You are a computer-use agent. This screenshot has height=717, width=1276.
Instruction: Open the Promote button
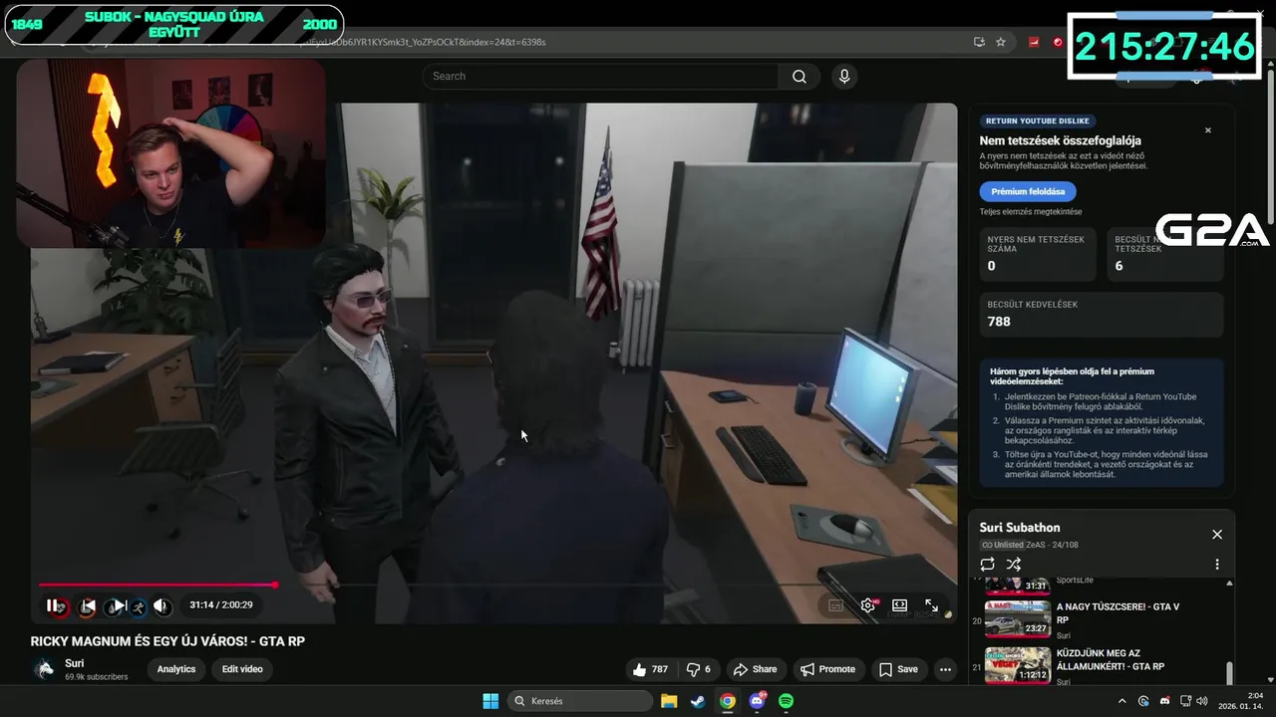pos(828,669)
